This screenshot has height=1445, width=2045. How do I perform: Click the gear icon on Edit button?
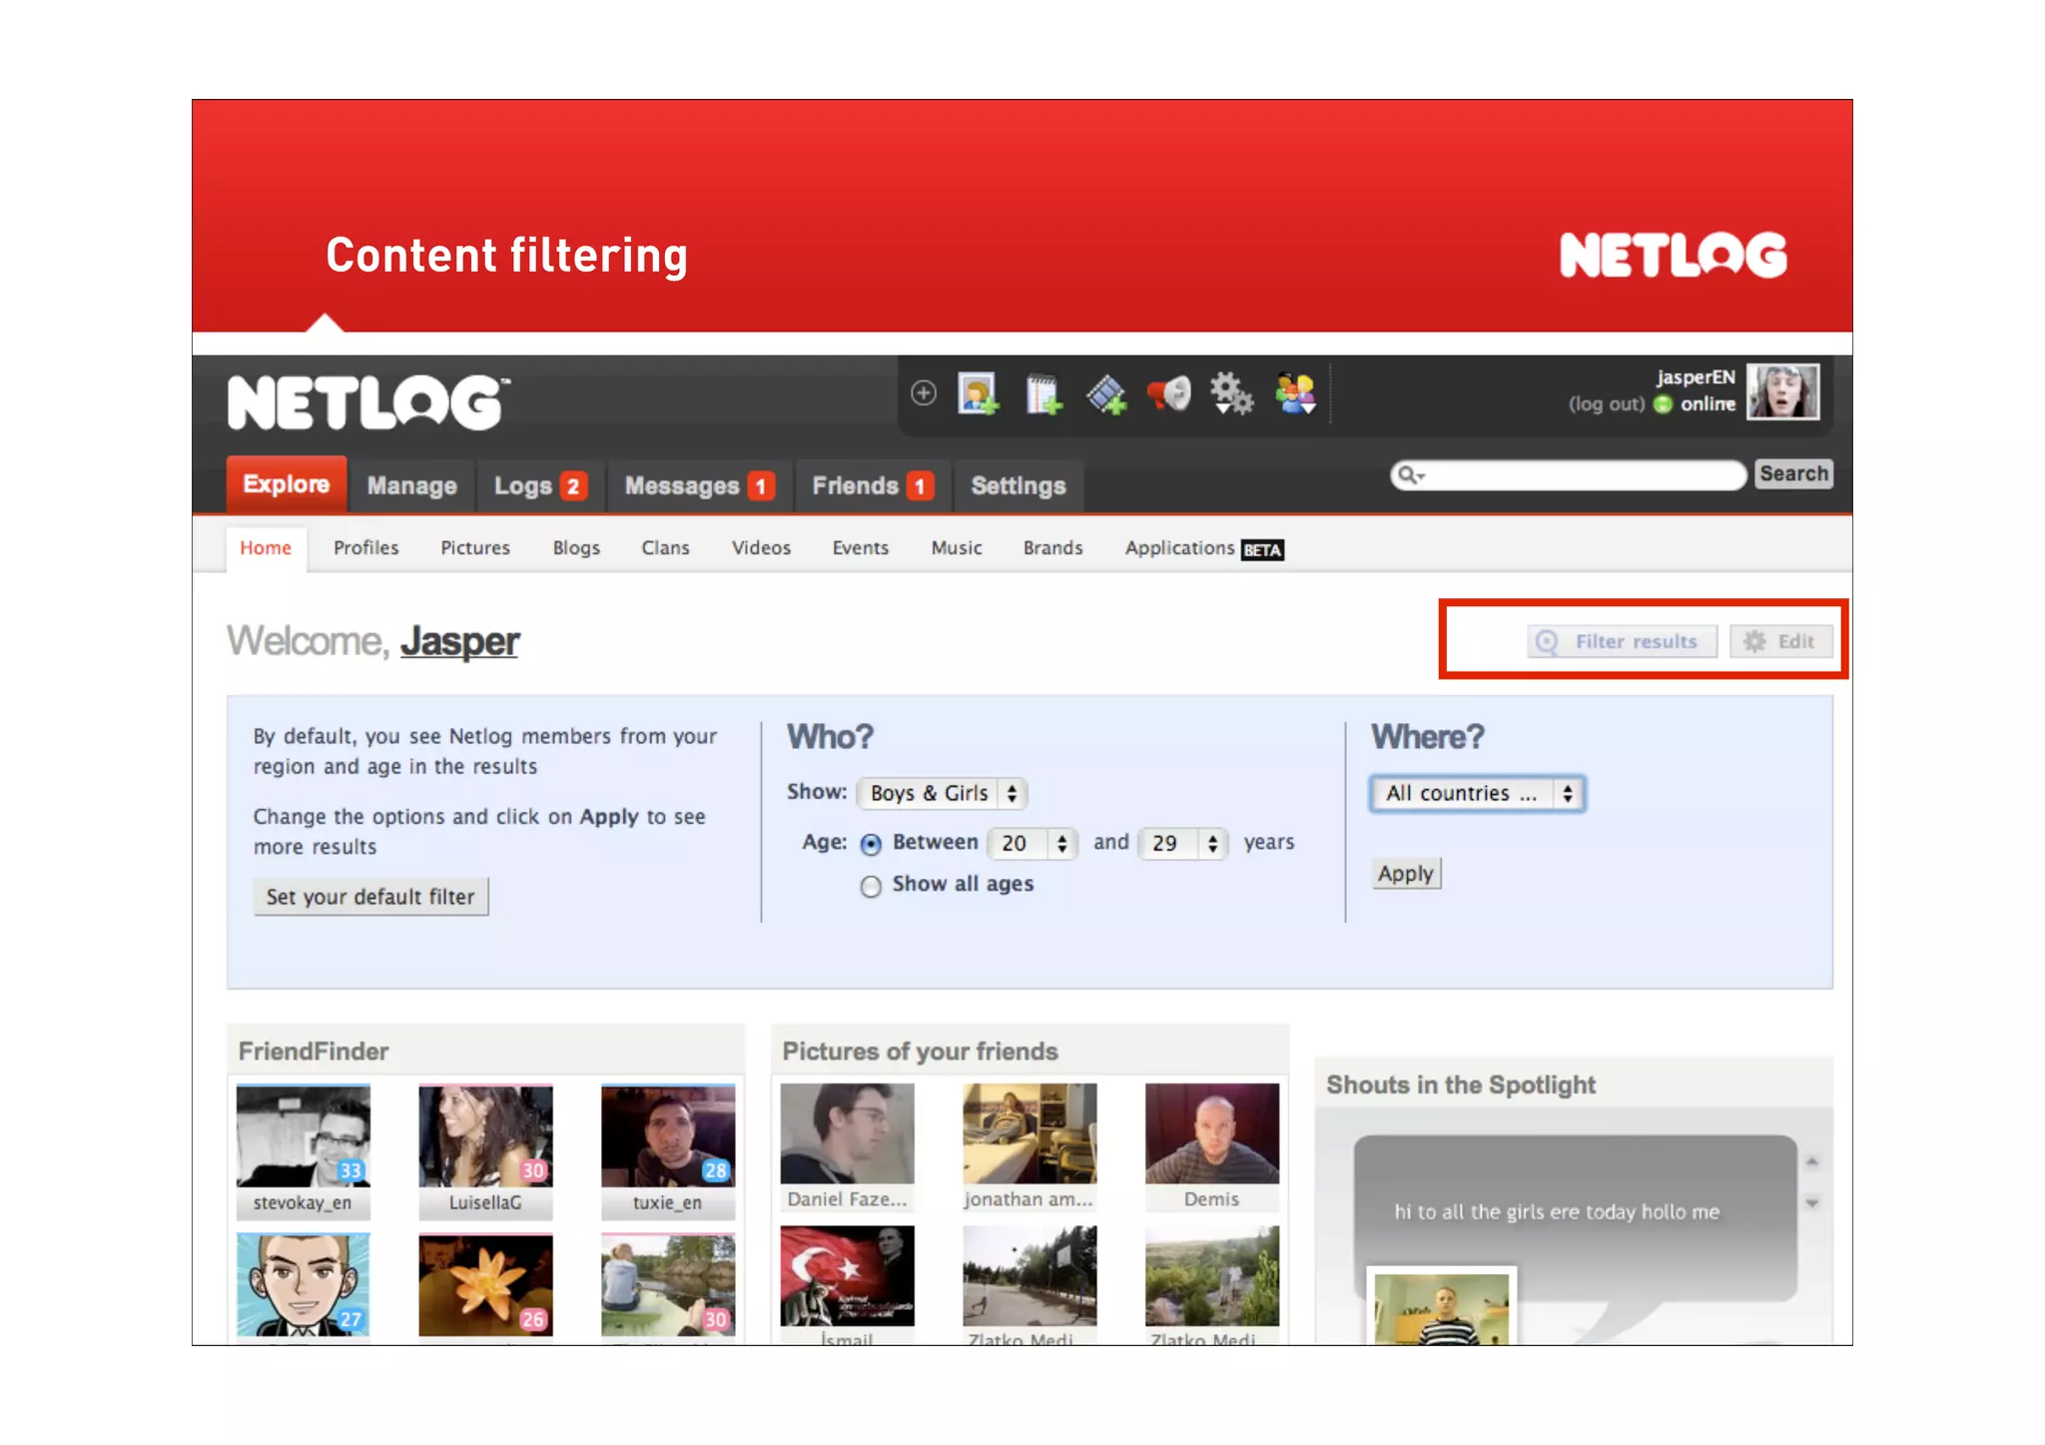[1754, 641]
